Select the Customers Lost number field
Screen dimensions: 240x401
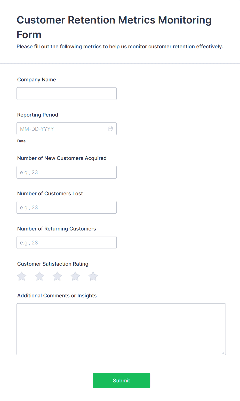coord(67,207)
